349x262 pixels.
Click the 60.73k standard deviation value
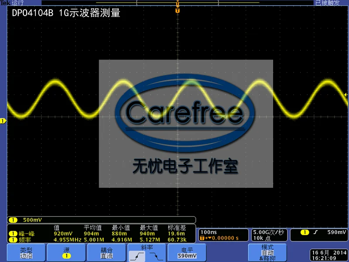[177, 240]
